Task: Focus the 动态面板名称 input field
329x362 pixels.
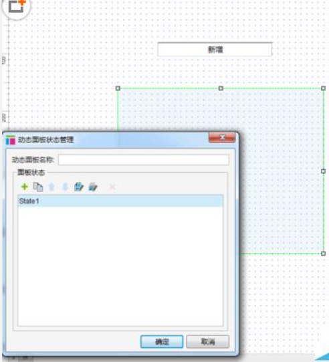Action: [144, 160]
